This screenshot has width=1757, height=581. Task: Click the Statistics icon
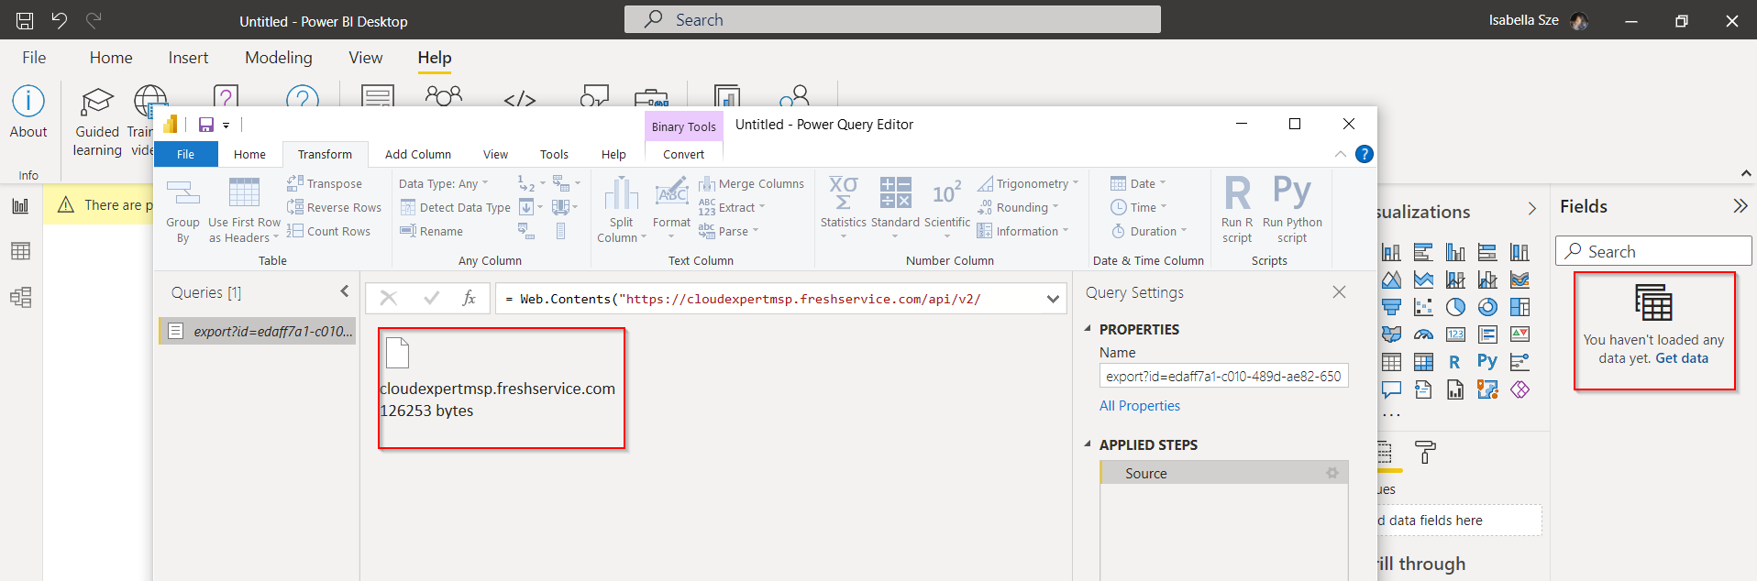(x=843, y=193)
